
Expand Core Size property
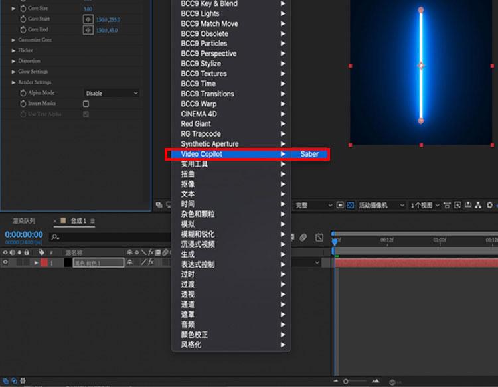click(13, 9)
